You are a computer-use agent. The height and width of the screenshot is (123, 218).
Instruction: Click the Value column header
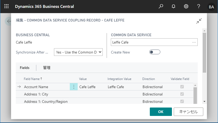(83, 79)
